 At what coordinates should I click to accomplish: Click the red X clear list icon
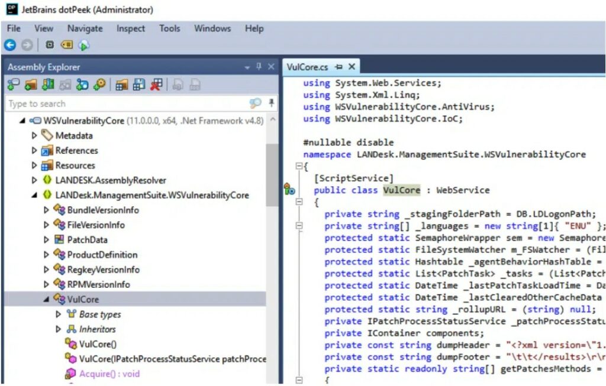click(156, 85)
